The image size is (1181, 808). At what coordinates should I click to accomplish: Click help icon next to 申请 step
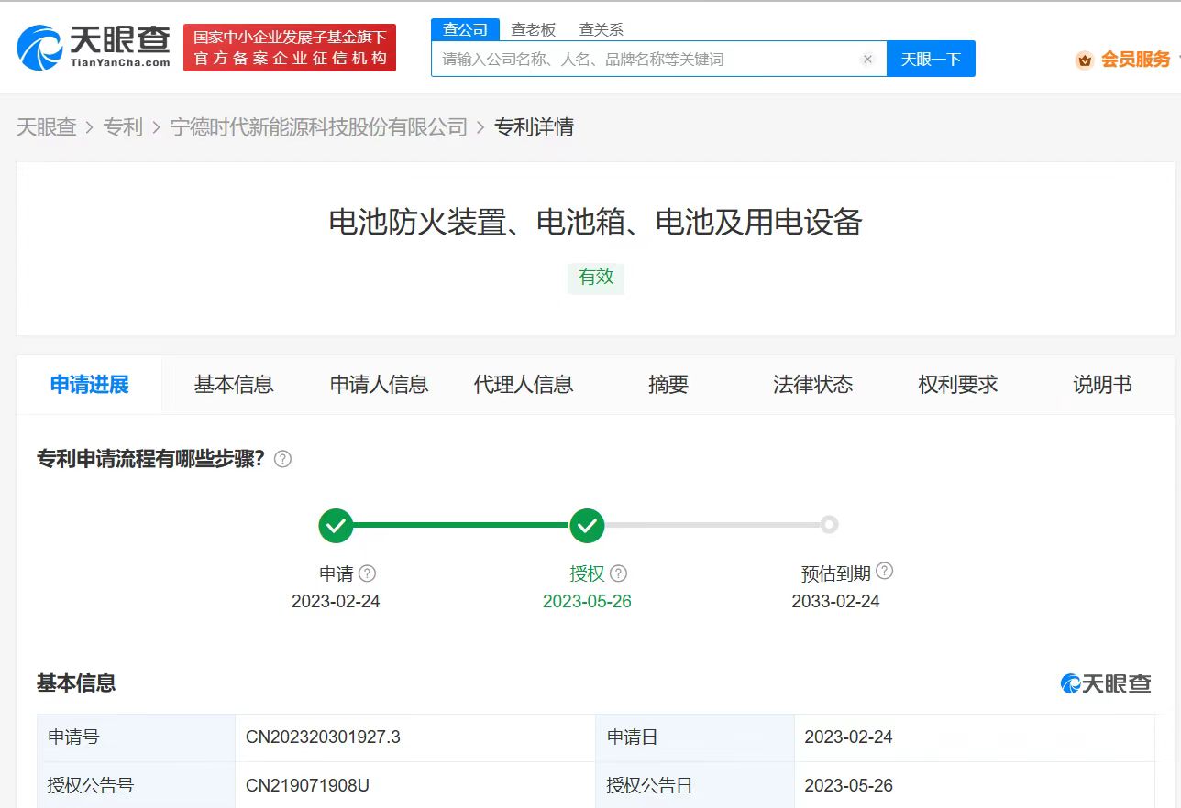368,573
